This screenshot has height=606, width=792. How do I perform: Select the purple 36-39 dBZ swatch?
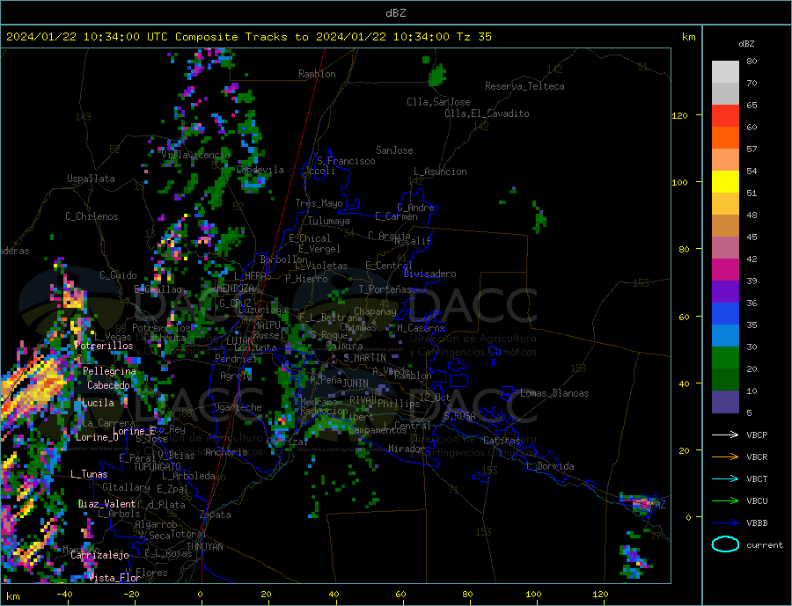click(x=725, y=292)
